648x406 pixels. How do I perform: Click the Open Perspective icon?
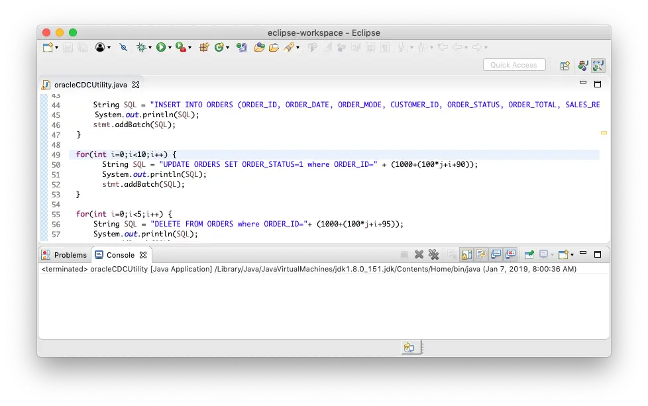tap(565, 66)
